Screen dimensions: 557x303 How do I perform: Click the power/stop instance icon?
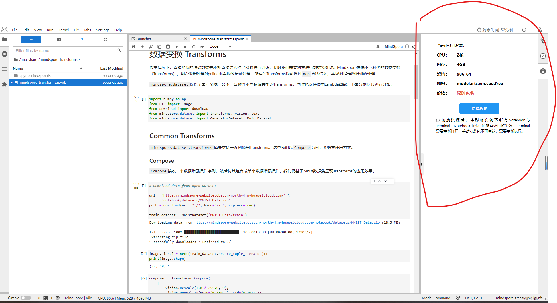(x=524, y=30)
